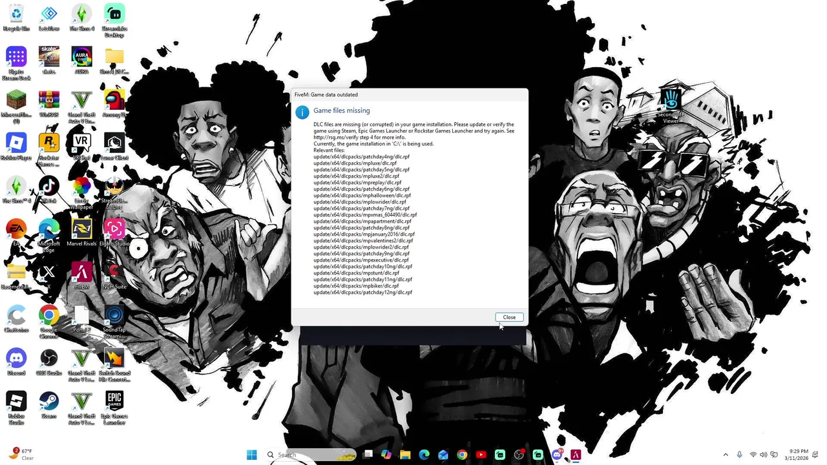Image resolution: width=827 pixels, height=465 pixels.
Task: Click the line update/x64/dlcpacks/mphalloween/dlc.rpf
Action: click(x=362, y=196)
